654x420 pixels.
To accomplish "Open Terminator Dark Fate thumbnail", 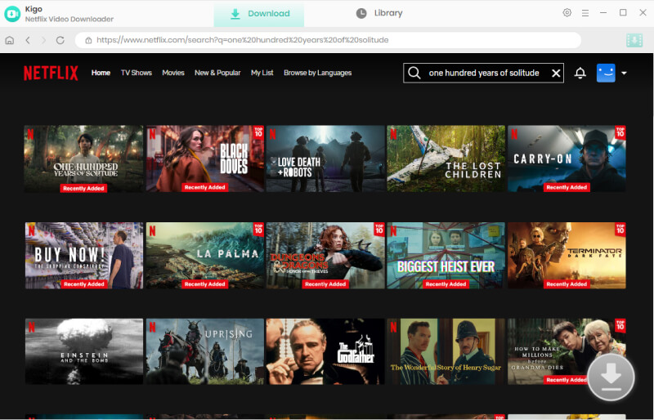I will point(567,255).
